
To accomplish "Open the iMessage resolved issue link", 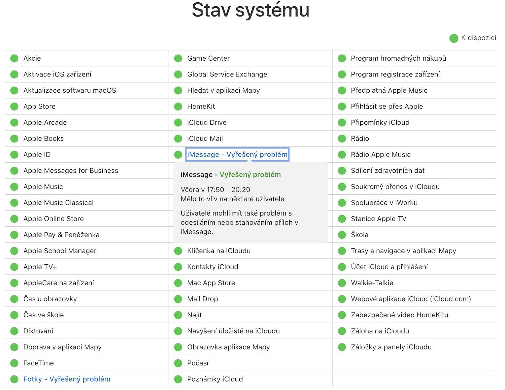I will [237, 155].
